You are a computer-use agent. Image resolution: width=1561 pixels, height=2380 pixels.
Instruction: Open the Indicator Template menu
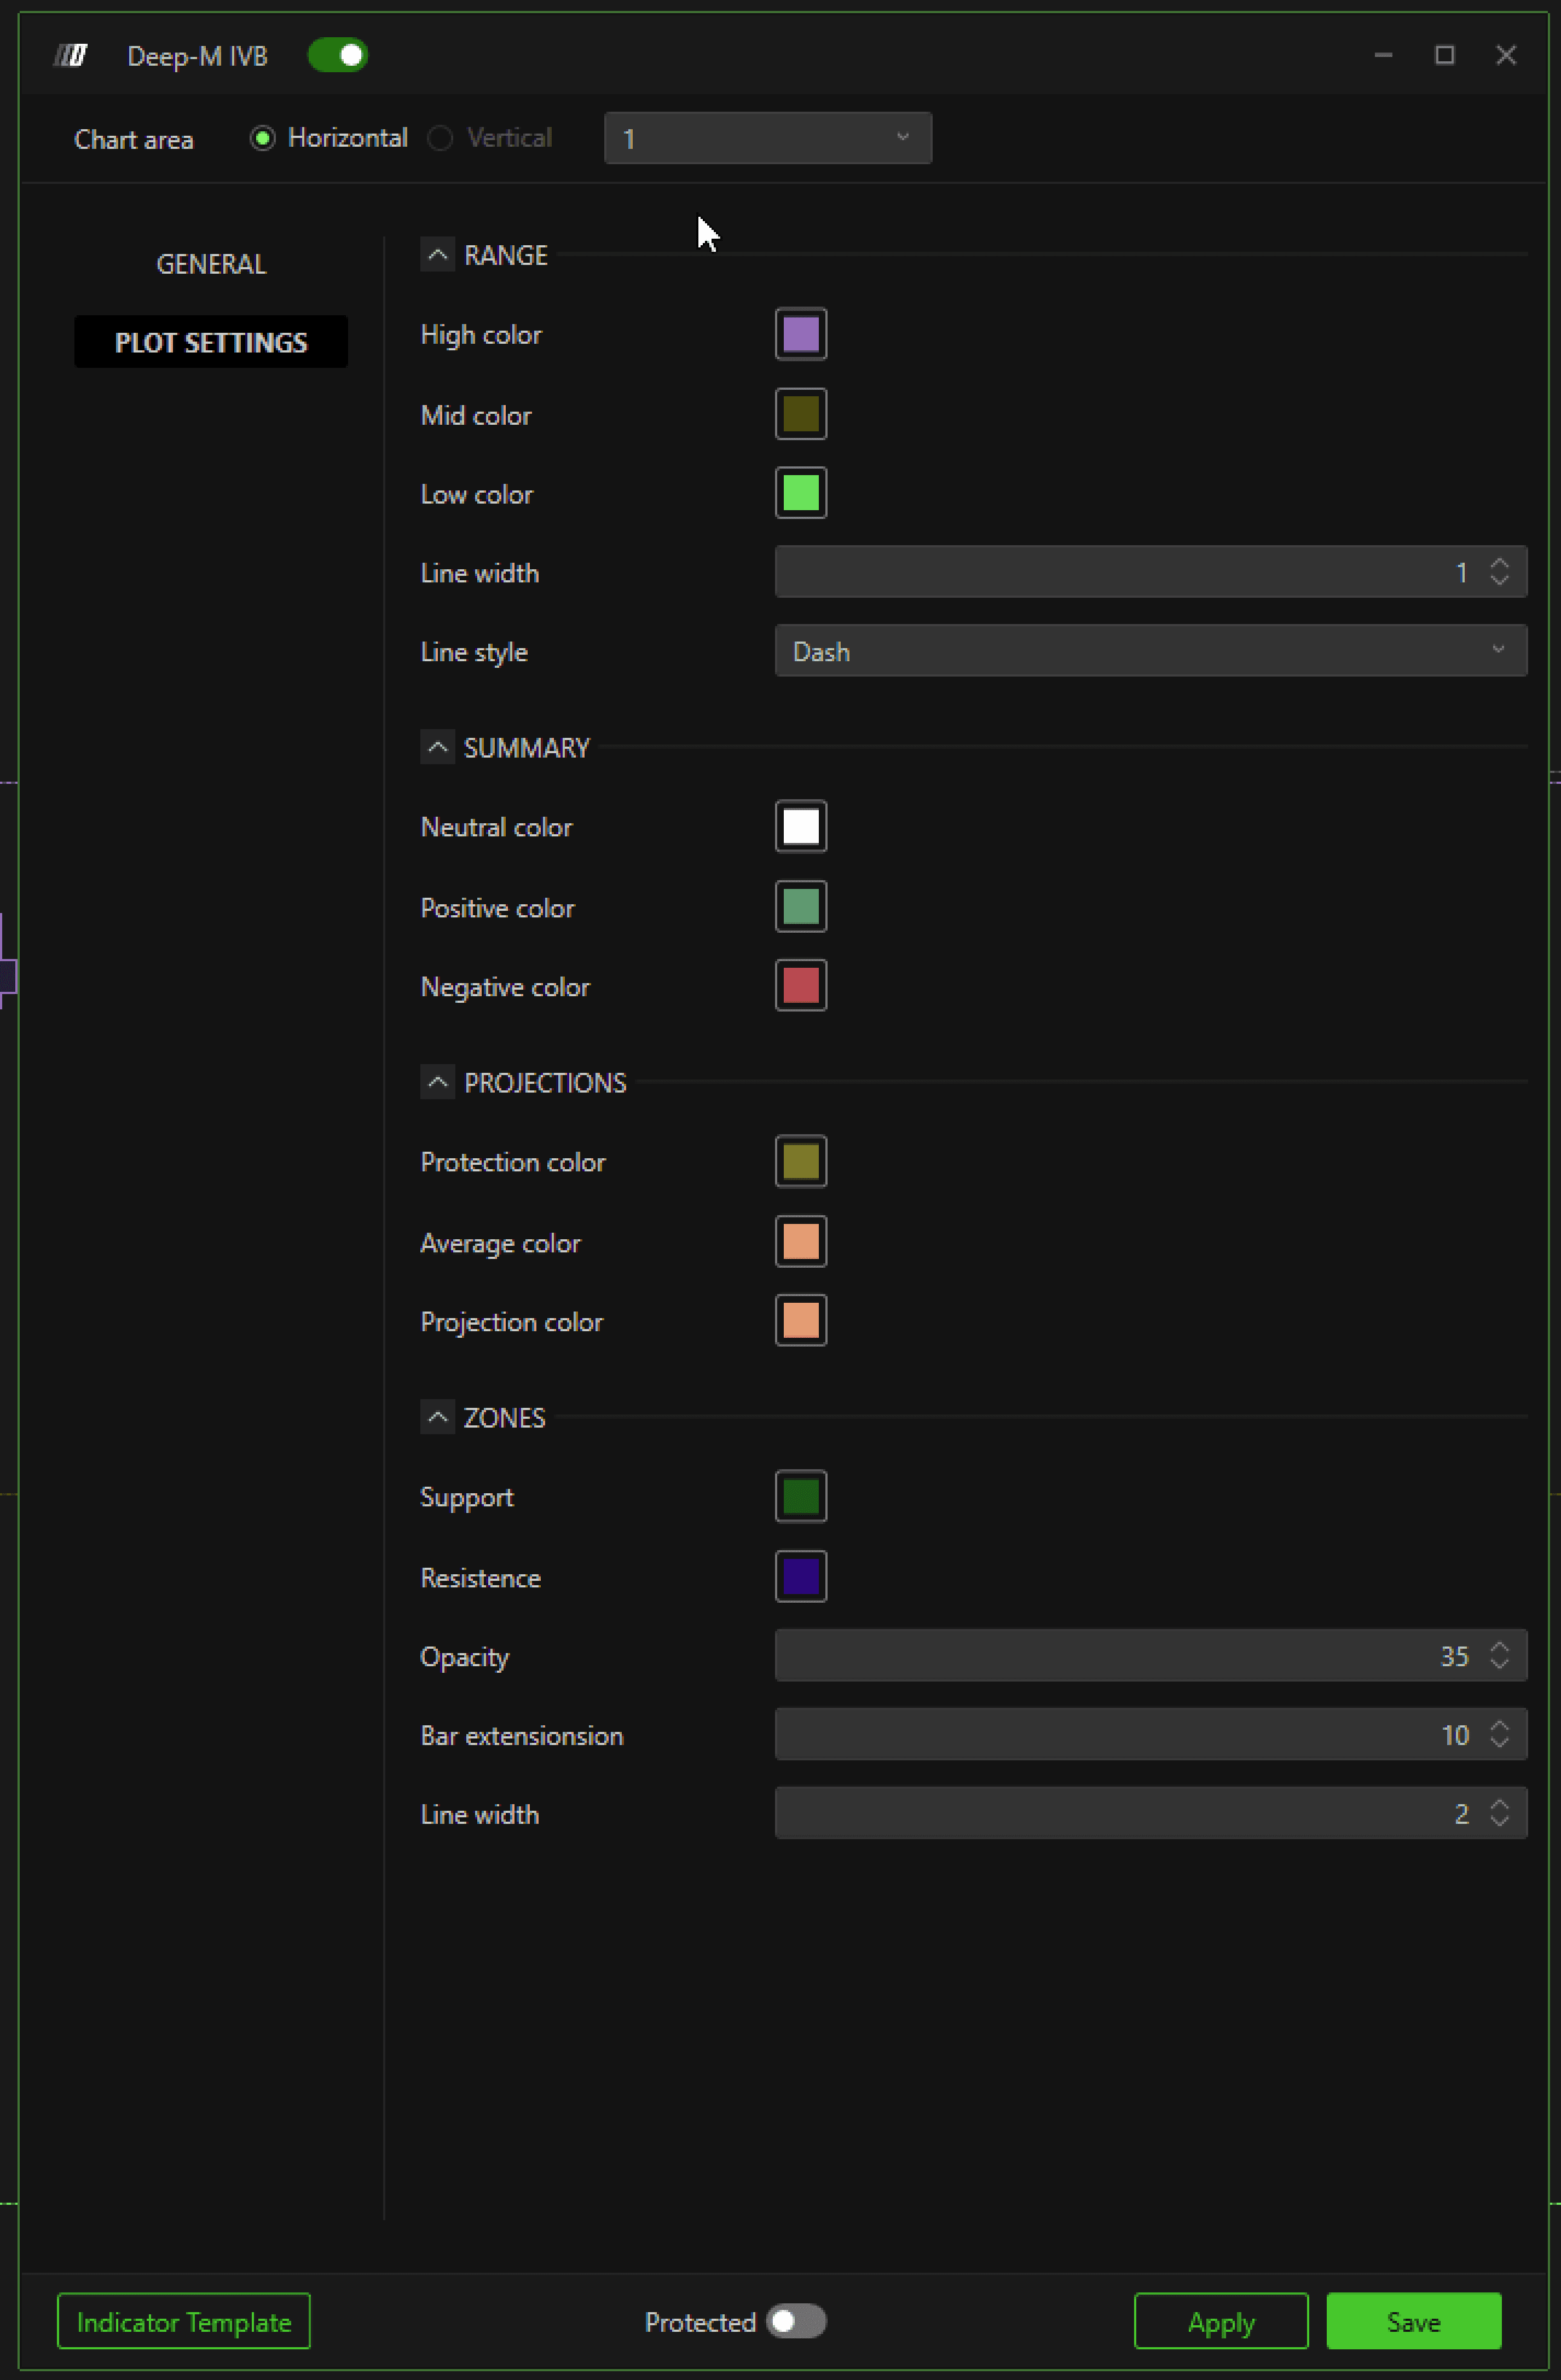click(184, 2321)
